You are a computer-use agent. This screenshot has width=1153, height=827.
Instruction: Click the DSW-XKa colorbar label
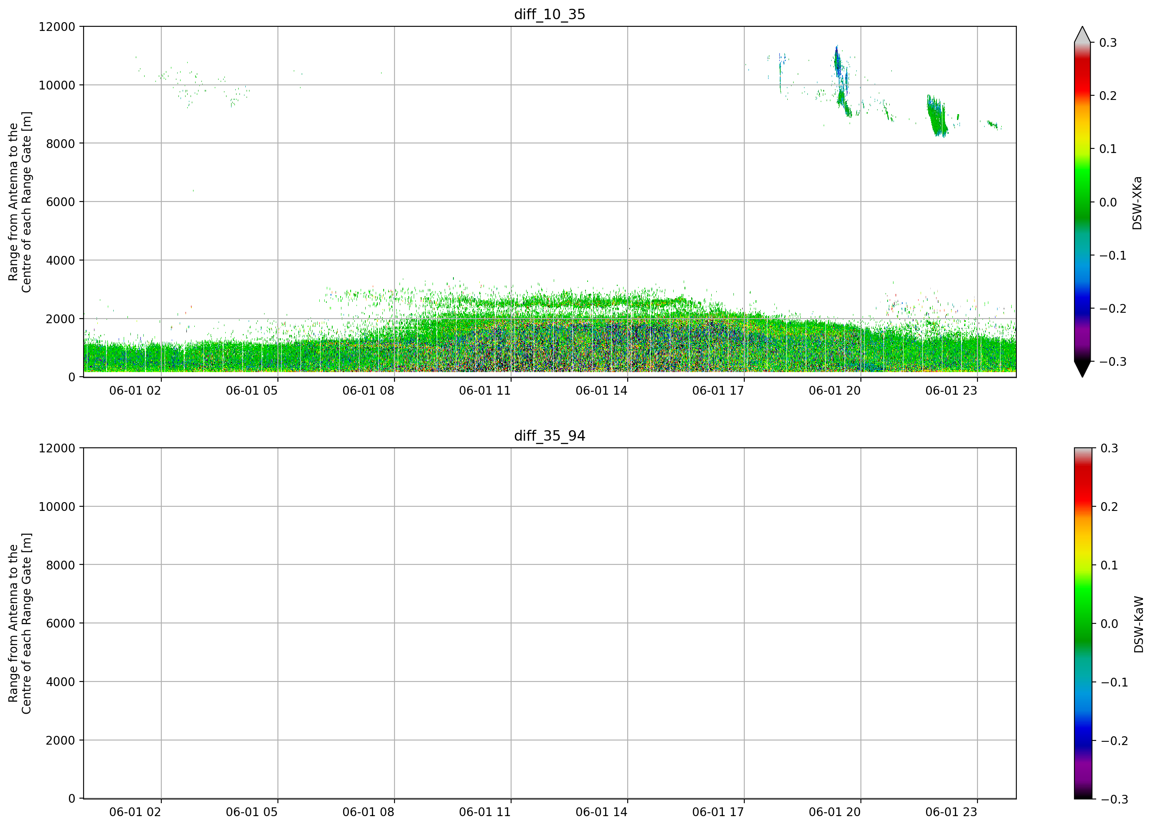pyautogui.click(x=1137, y=203)
